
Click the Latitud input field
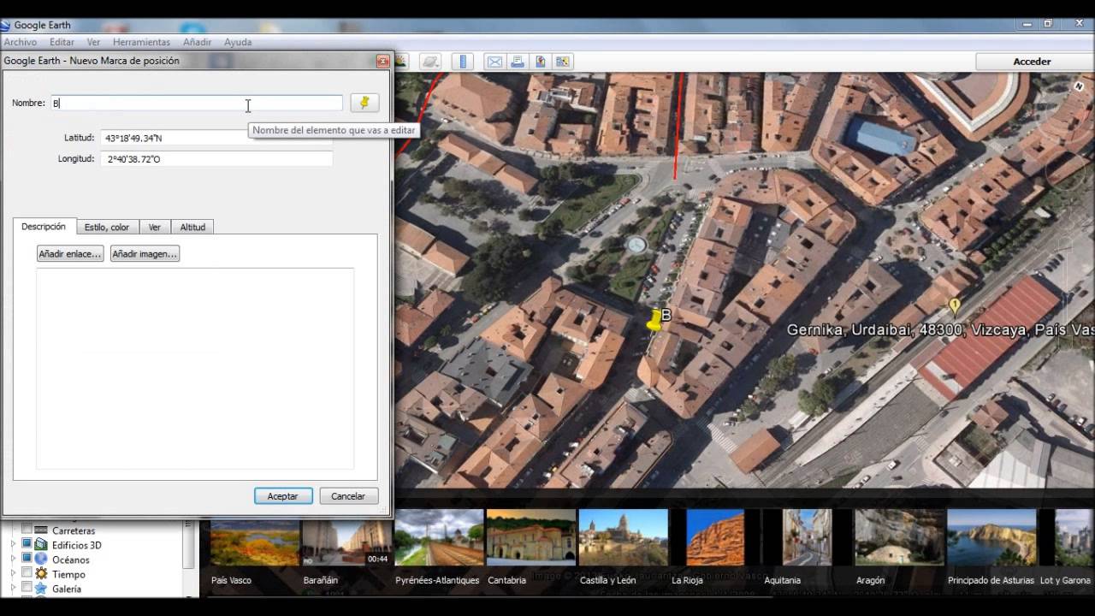[216, 138]
